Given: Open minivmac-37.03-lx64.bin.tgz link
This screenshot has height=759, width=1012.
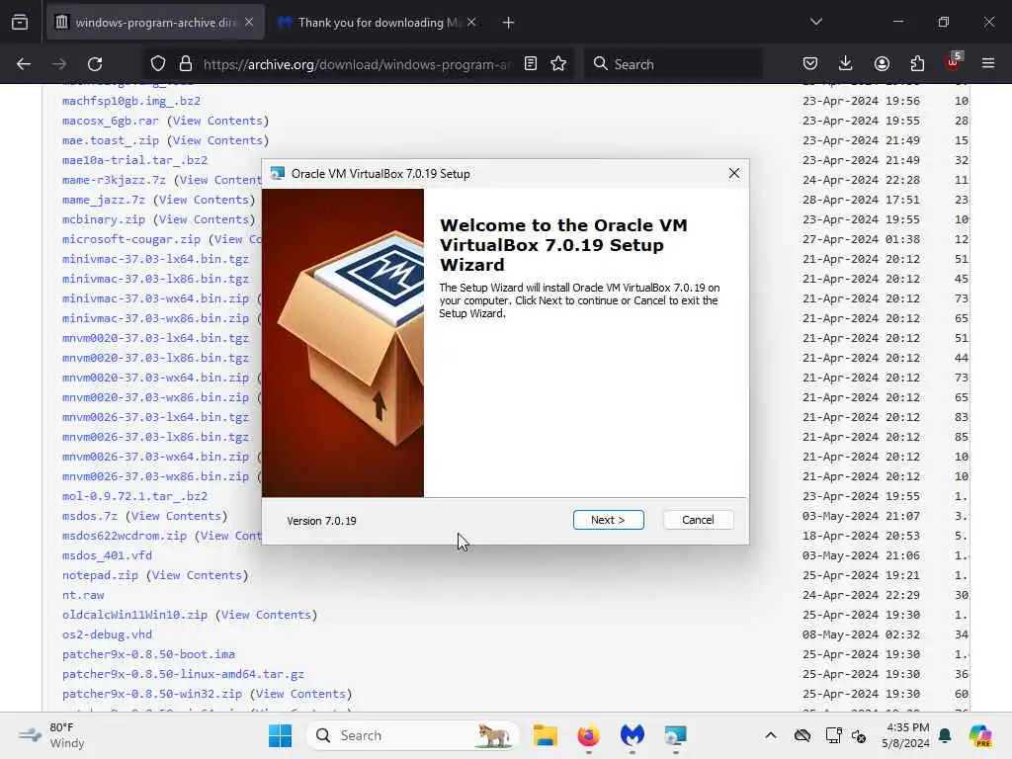Looking at the screenshot, I should coord(155,259).
